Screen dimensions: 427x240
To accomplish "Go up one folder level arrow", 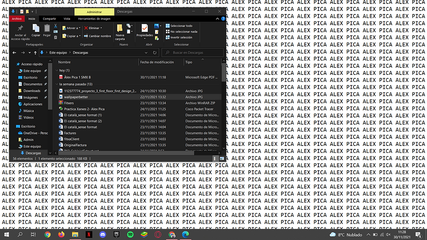I will [x=35, y=53].
